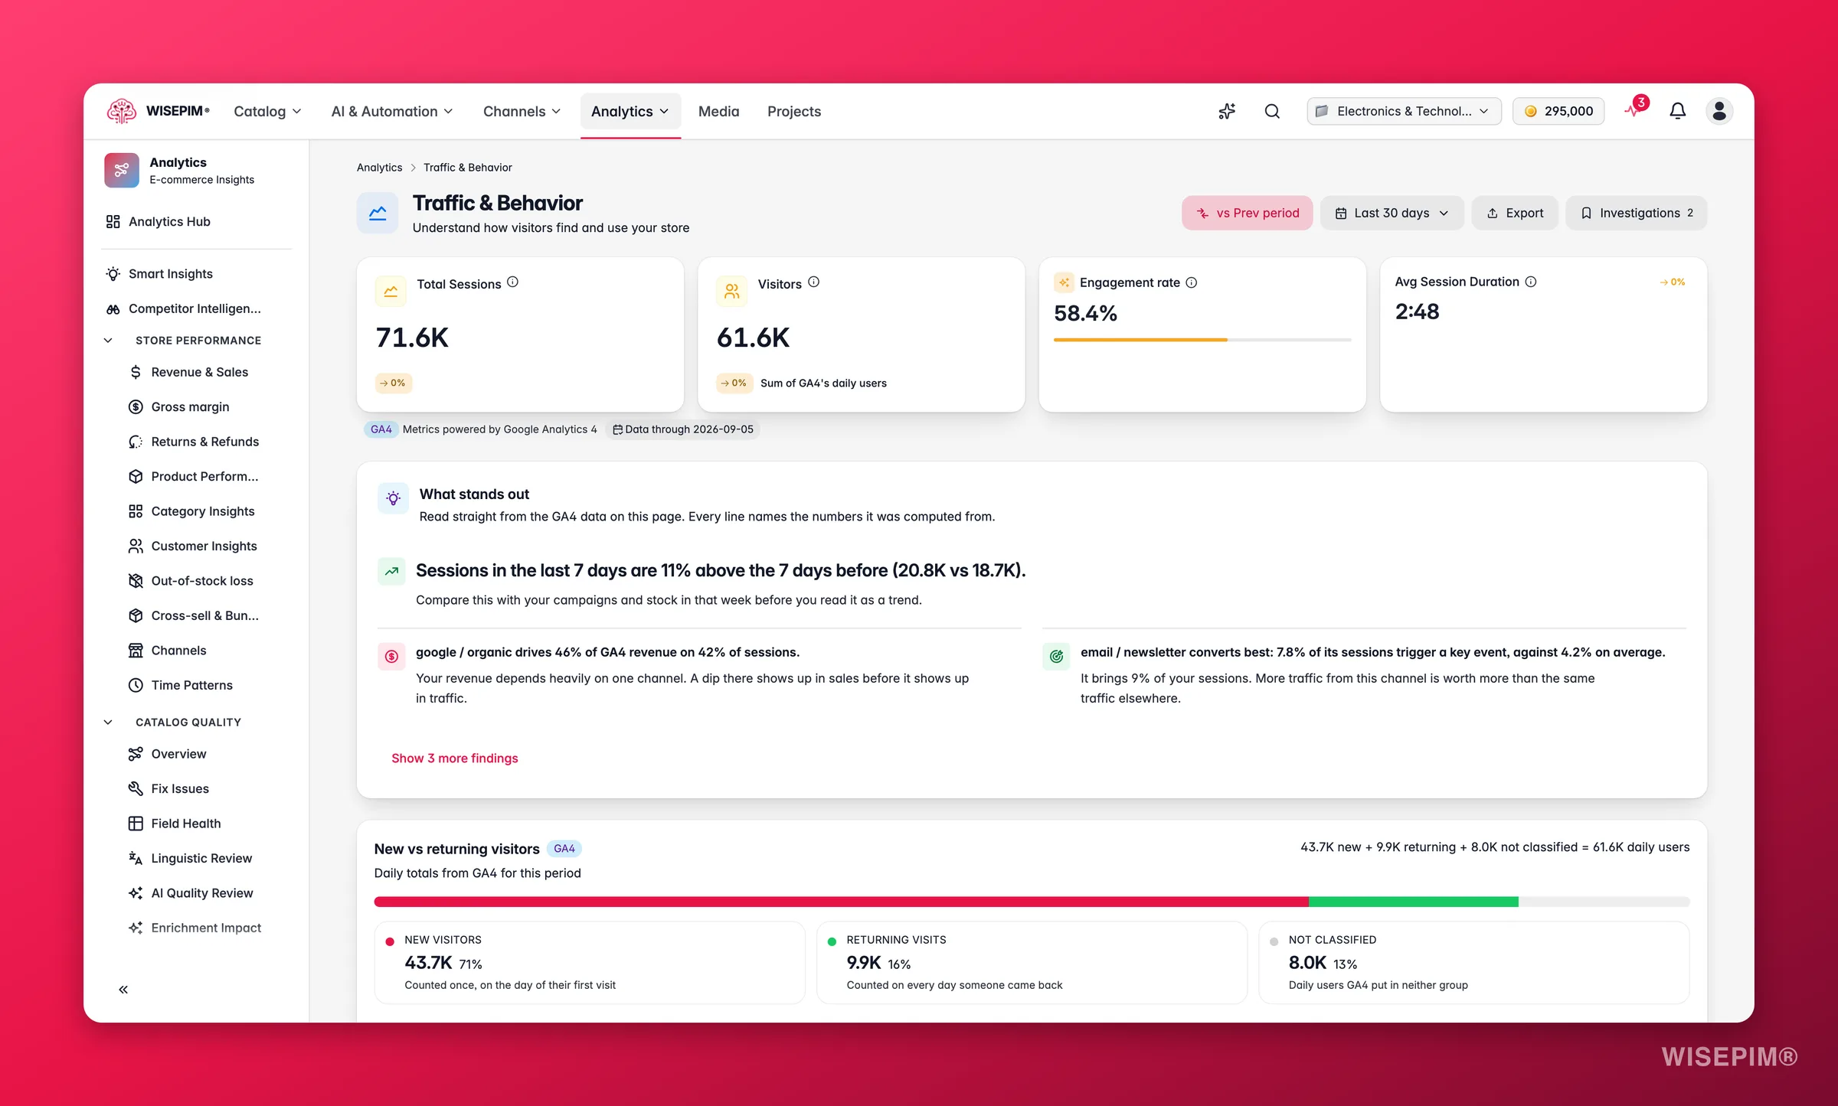This screenshot has height=1106, width=1838.
Task: Go to Media in top navigation
Action: (718, 111)
